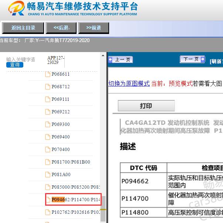The height and width of the screenshot is (223, 223).
Task: Click the document icon beside P085000/P085200
Action: point(48,187)
